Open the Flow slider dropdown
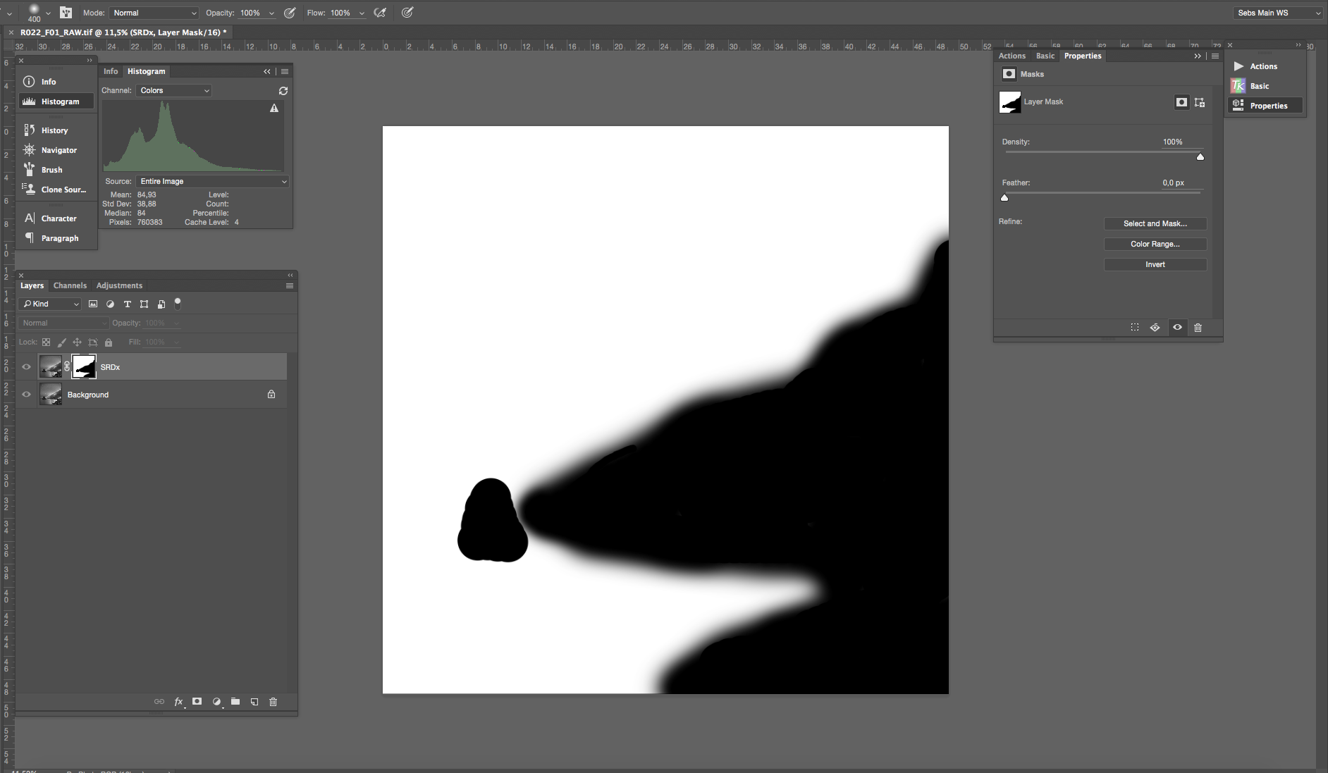 (x=362, y=13)
